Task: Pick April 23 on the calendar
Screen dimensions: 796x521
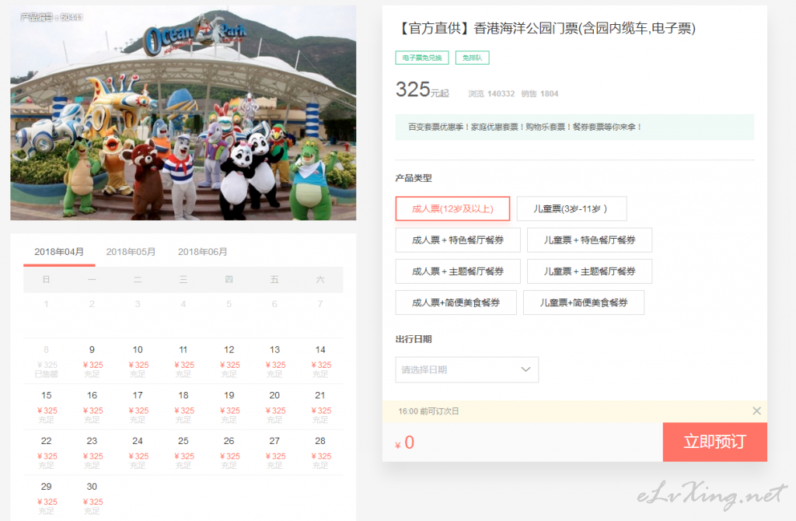Action: pos(92,453)
